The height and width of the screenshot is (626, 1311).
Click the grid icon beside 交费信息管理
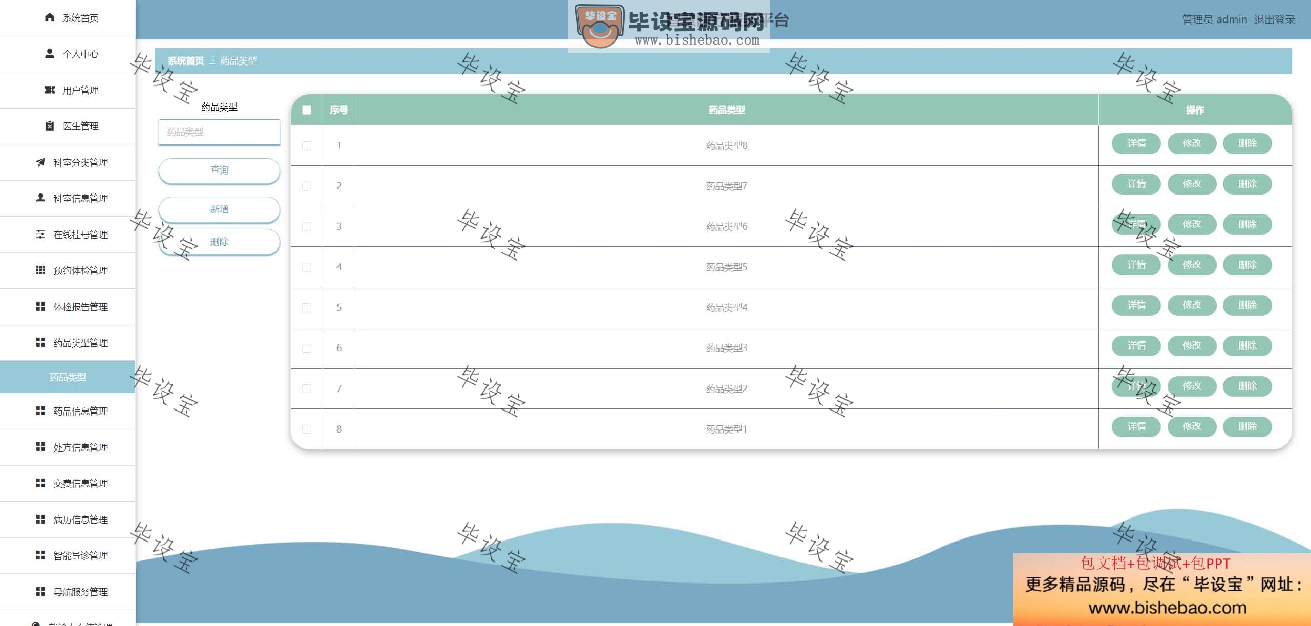coord(40,483)
